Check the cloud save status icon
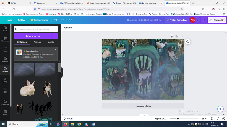227x127 pixels. pos(71,20)
